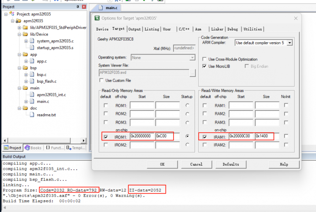
Task: Click the IRAM1 Size input field
Action: [264, 136]
